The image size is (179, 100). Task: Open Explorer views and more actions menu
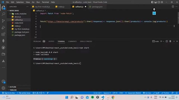pyautogui.click(x=27, y=7)
